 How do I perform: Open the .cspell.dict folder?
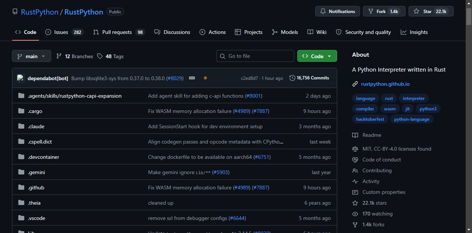40,142
